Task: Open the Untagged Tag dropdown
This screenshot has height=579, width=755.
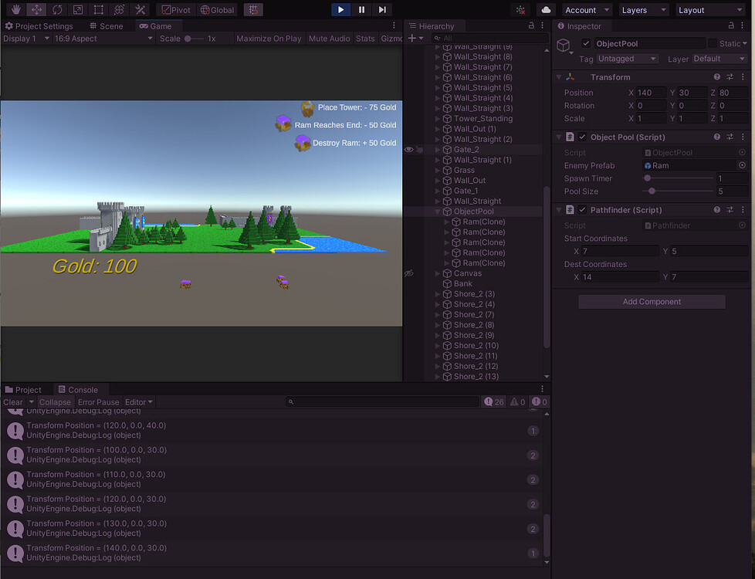Action: 626,59
